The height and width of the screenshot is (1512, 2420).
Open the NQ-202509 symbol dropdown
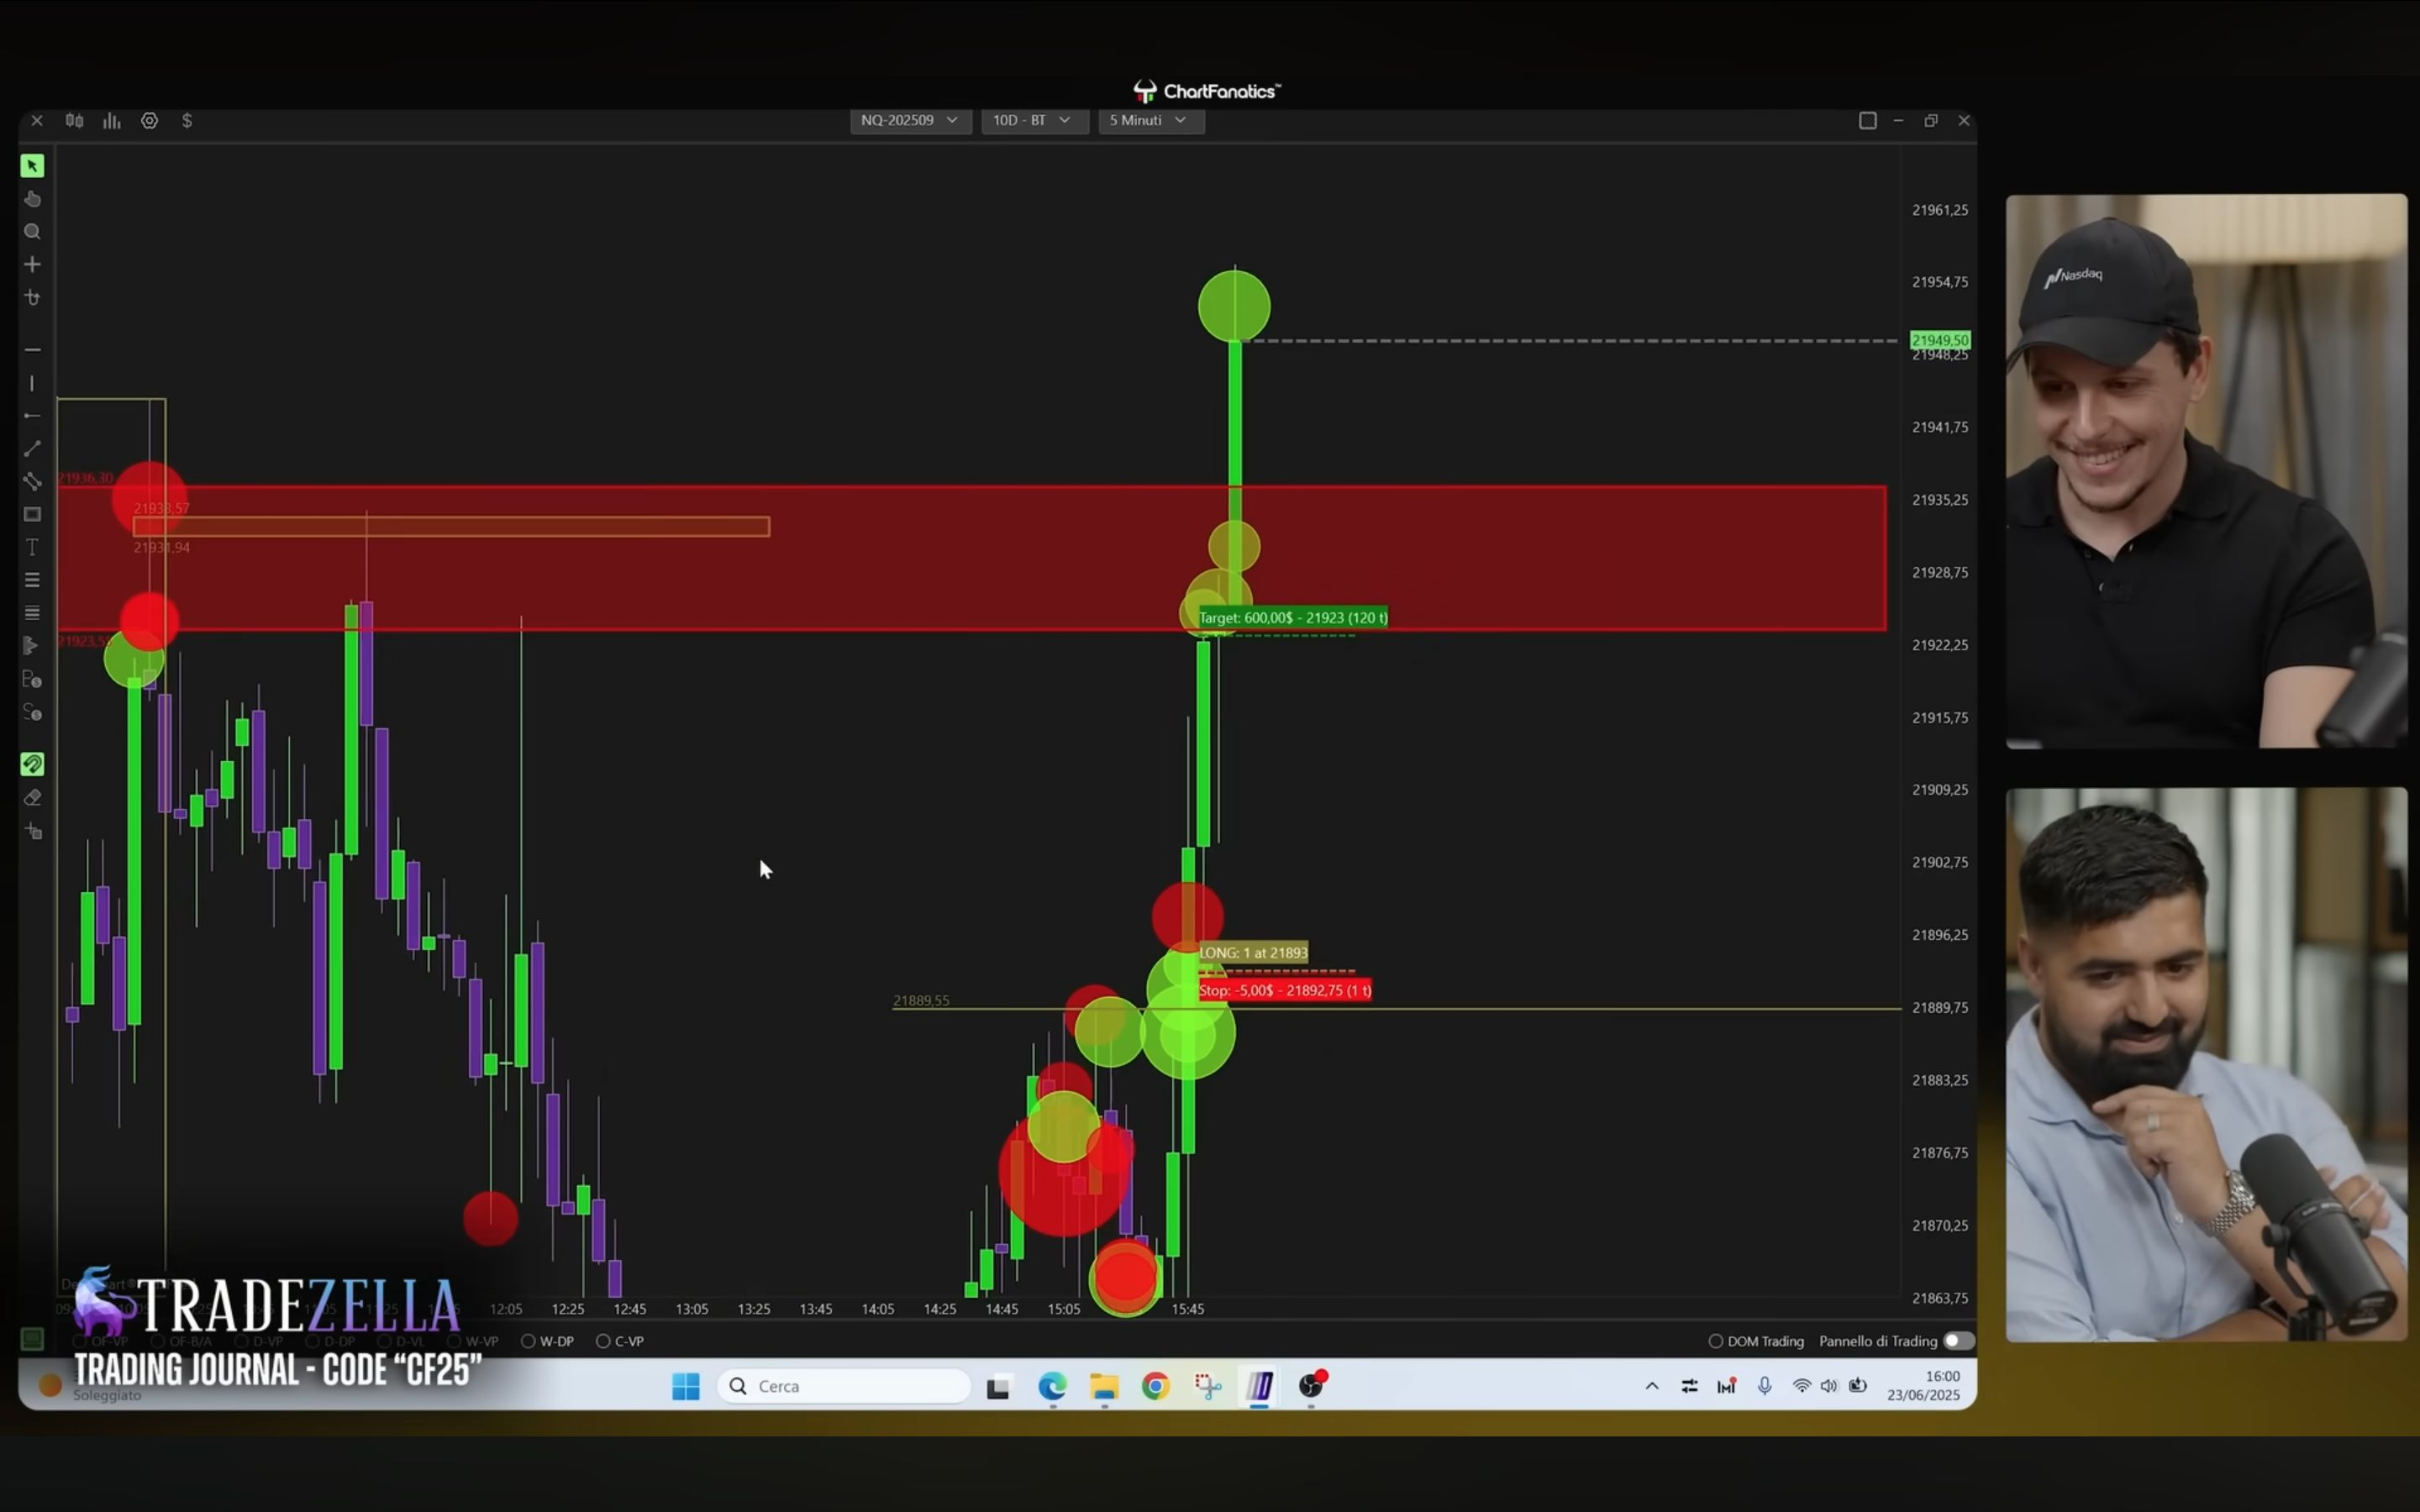[x=910, y=120]
